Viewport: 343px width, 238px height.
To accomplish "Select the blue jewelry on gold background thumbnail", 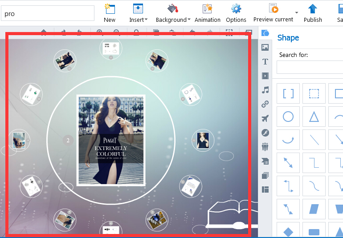I will tap(157, 220).
